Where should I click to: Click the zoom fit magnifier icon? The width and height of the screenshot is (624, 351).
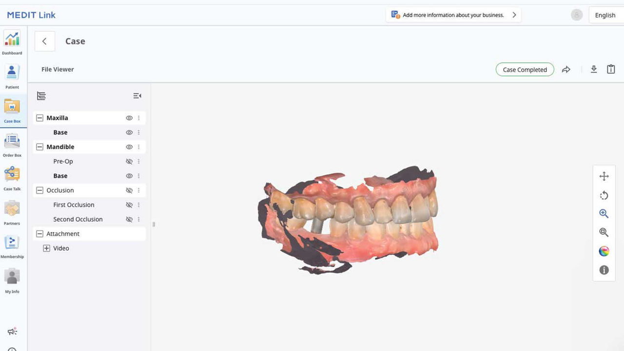tap(604, 232)
